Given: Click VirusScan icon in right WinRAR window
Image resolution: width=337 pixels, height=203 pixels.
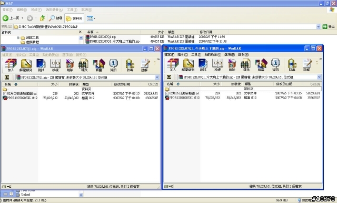Looking at the screenshot, I should (x=292, y=65).
